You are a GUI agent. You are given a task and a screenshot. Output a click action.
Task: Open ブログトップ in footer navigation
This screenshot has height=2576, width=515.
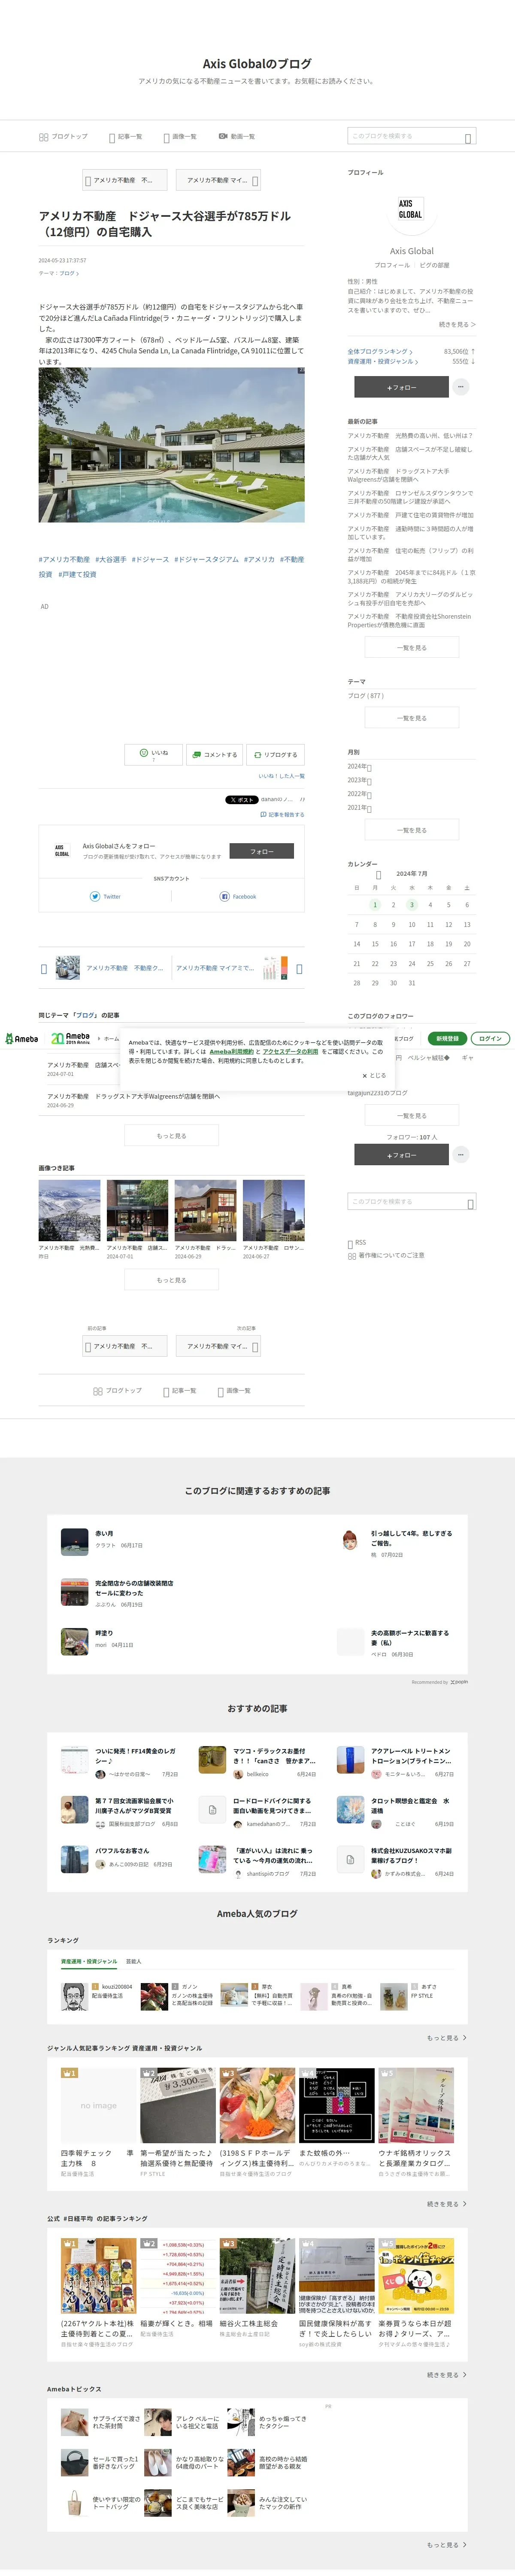(118, 1390)
